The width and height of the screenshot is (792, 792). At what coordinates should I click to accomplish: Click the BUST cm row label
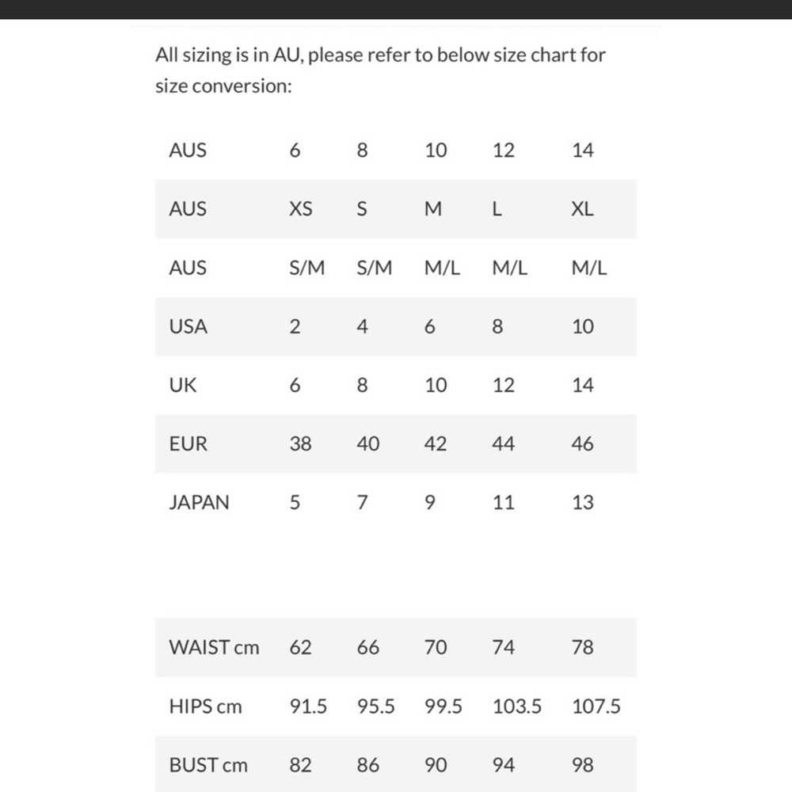click(x=208, y=765)
